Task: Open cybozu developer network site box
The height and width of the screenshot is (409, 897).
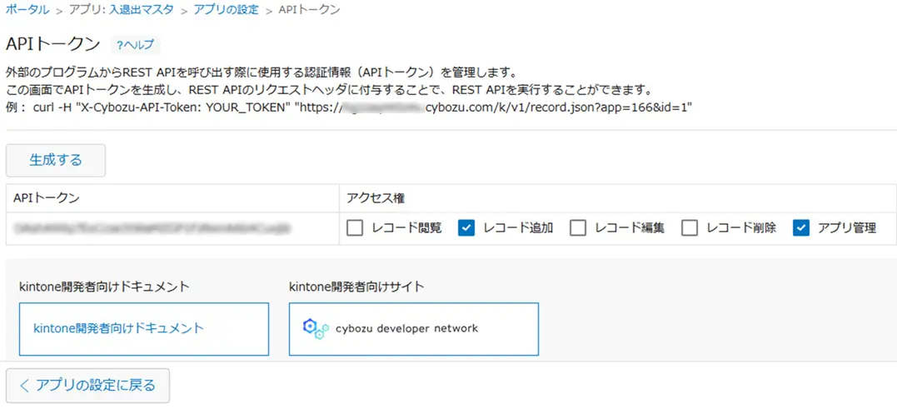Action: pyautogui.click(x=414, y=329)
